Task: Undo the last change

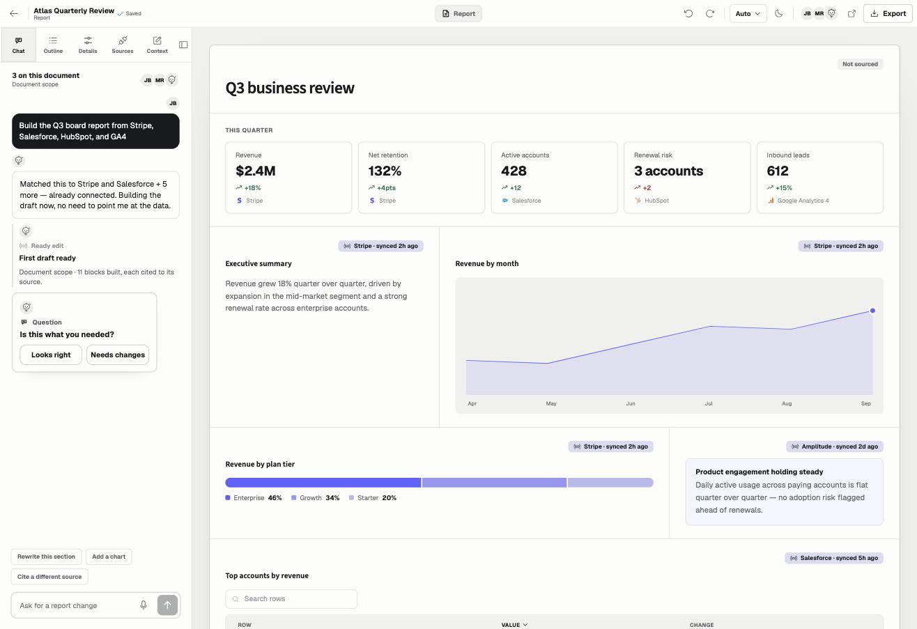Action: tap(688, 13)
